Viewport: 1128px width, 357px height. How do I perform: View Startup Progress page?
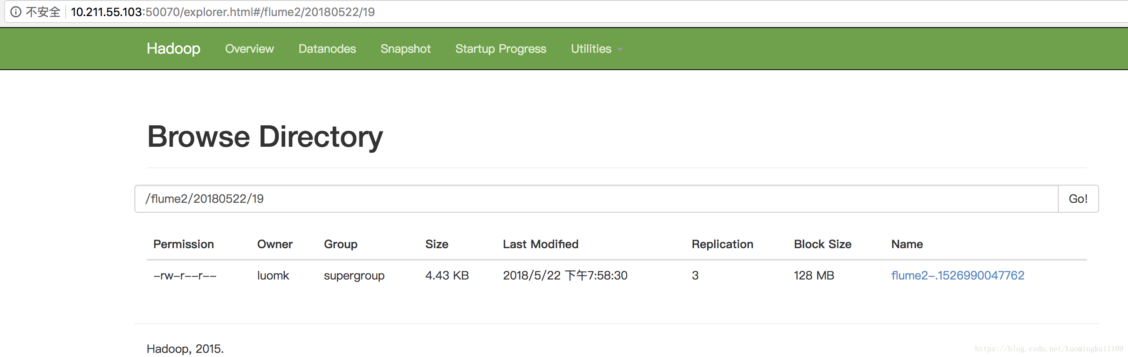pyautogui.click(x=501, y=49)
